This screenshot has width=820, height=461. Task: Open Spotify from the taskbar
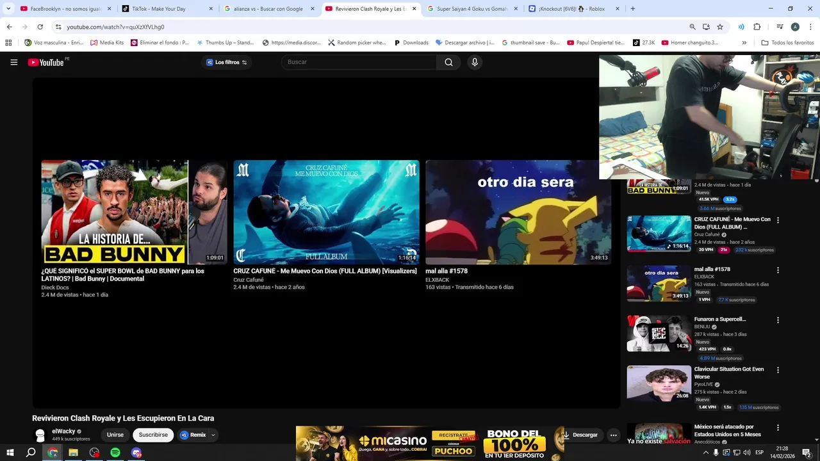115,453
